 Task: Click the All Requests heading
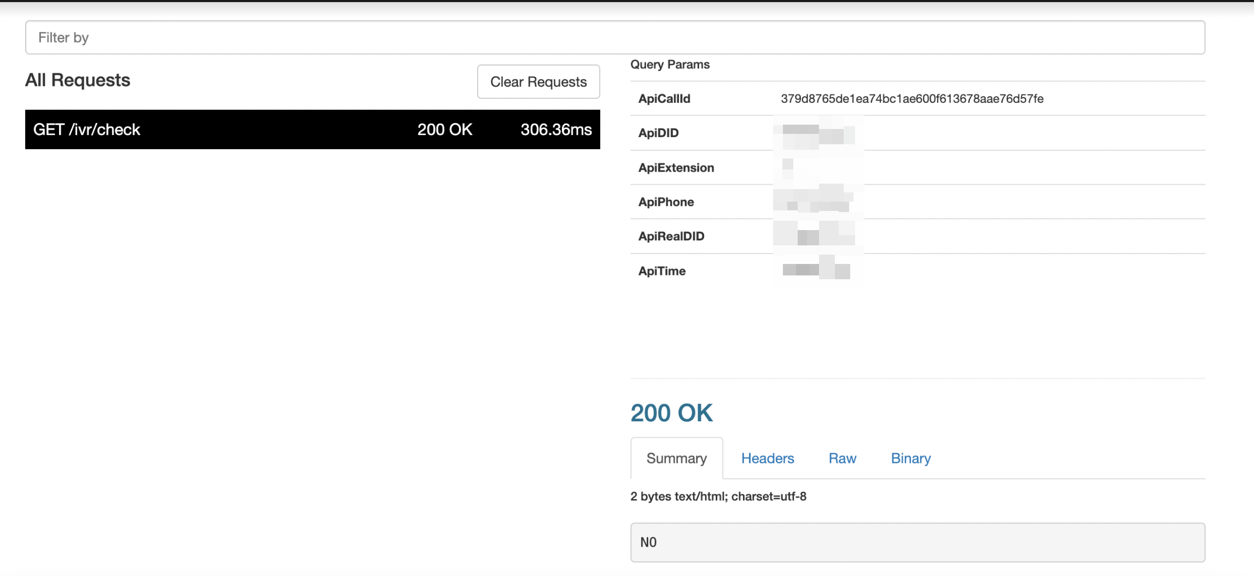78,80
